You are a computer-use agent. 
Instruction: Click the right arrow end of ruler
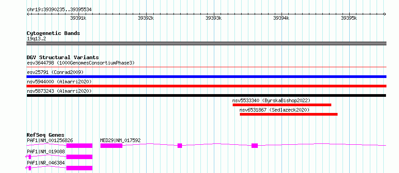[385, 14]
